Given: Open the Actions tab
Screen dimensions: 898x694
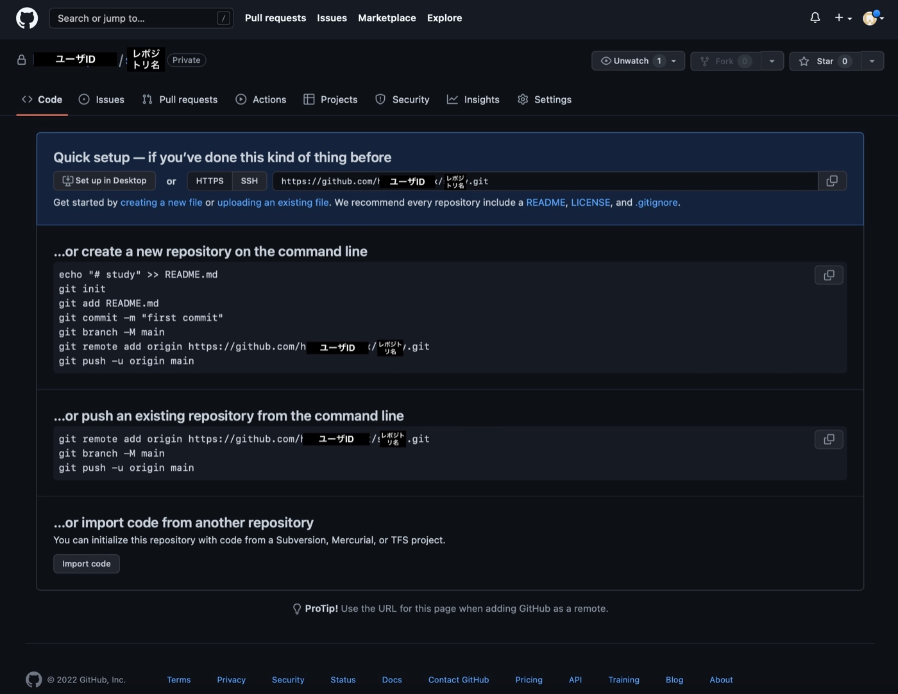Looking at the screenshot, I should [261, 99].
